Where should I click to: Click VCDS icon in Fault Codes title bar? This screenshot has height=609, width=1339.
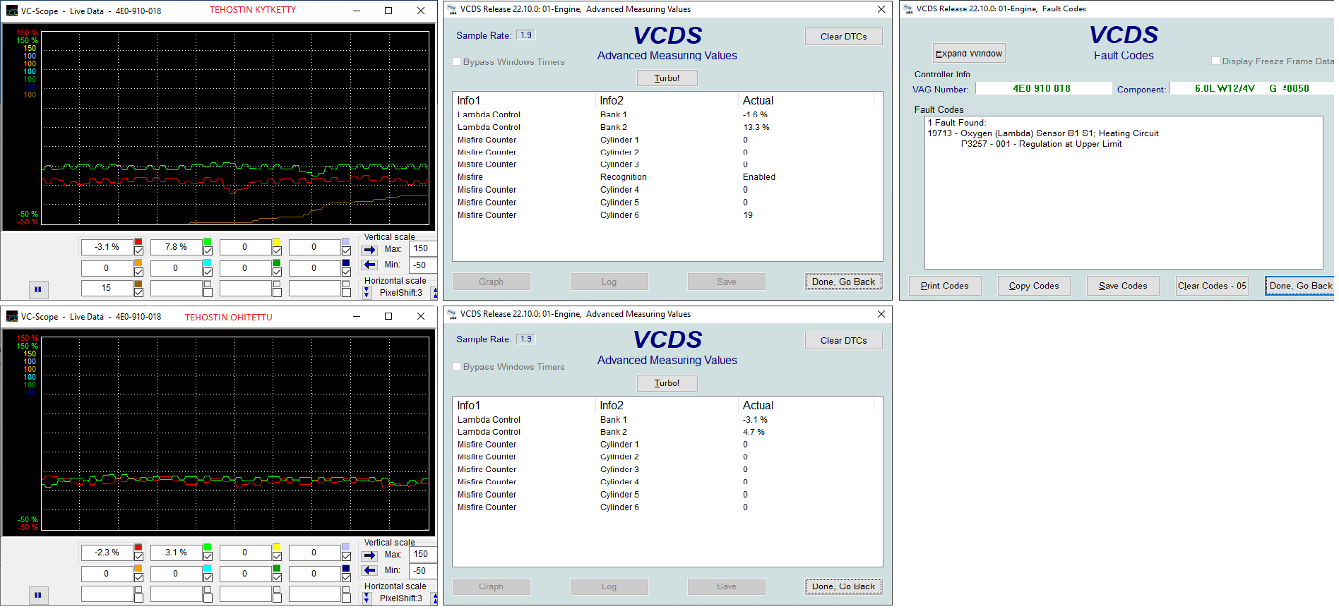(x=907, y=9)
